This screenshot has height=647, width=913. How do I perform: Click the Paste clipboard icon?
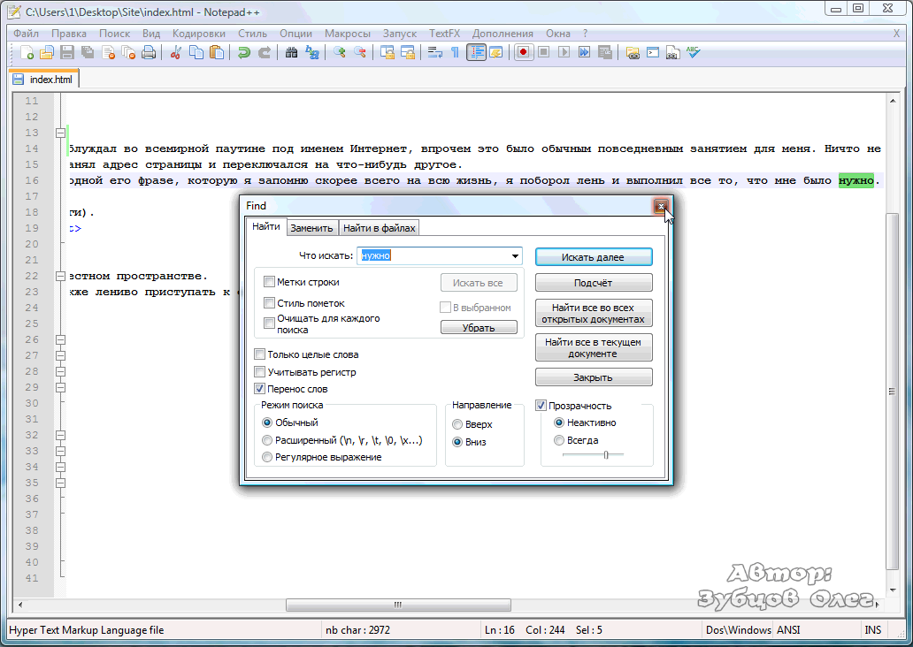(x=217, y=53)
